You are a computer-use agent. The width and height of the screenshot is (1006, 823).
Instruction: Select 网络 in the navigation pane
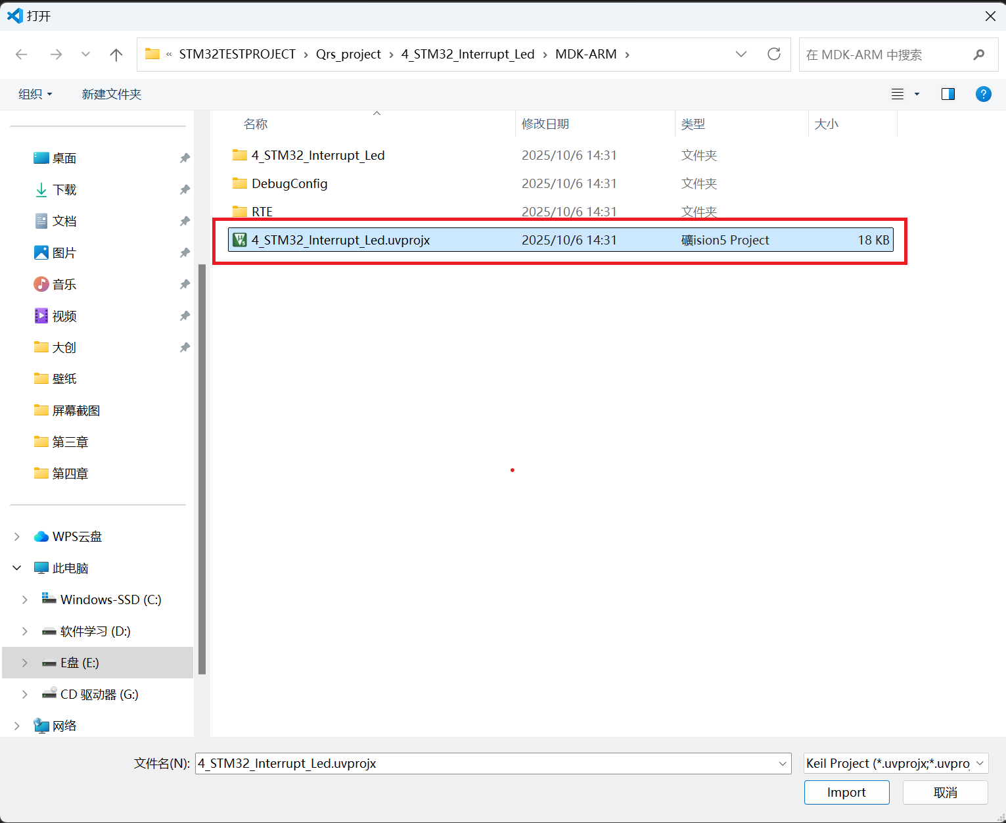pyautogui.click(x=64, y=726)
